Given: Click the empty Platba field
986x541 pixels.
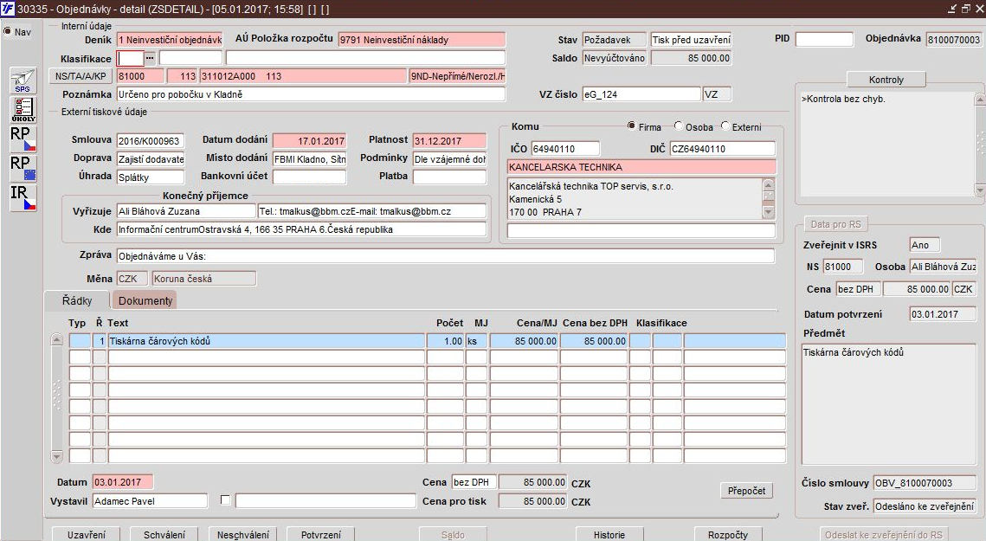Looking at the screenshot, I should [449, 177].
